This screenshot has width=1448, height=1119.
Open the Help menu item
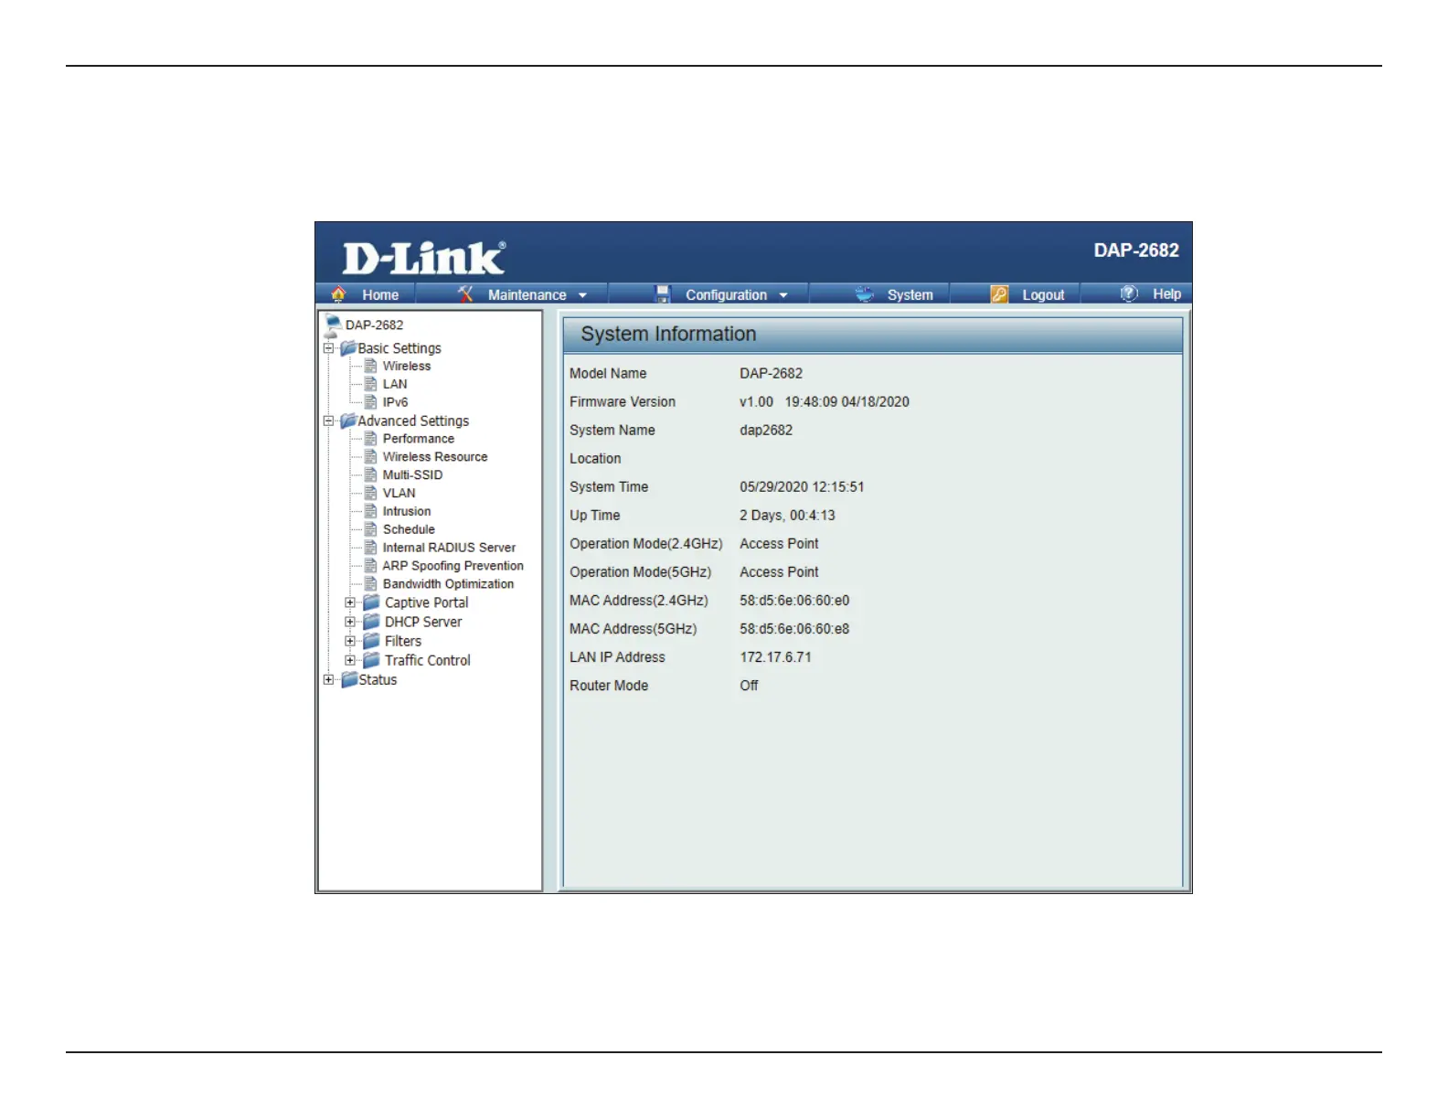[1167, 293]
